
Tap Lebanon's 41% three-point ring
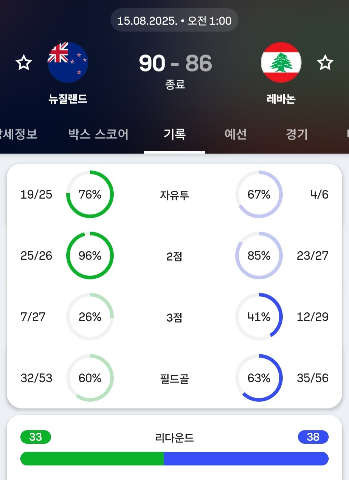pyautogui.click(x=259, y=317)
